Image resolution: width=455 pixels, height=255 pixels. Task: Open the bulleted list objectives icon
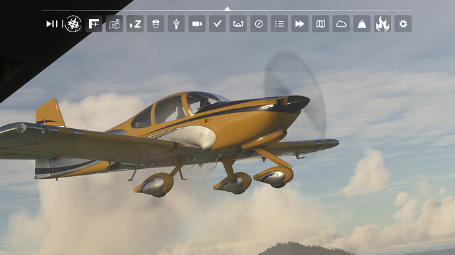click(279, 24)
